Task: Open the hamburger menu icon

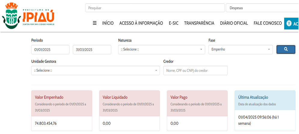Action: coord(95,23)
